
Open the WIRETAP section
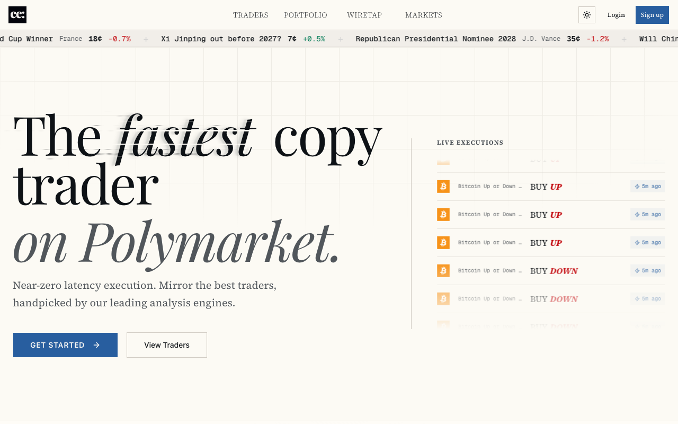pyautogui.click(x=364, y=15)
